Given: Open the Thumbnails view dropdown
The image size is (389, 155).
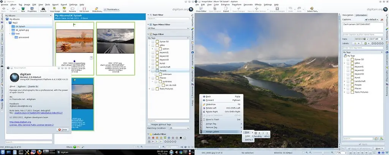Looking at the screenshot, I should click(112, 9).
